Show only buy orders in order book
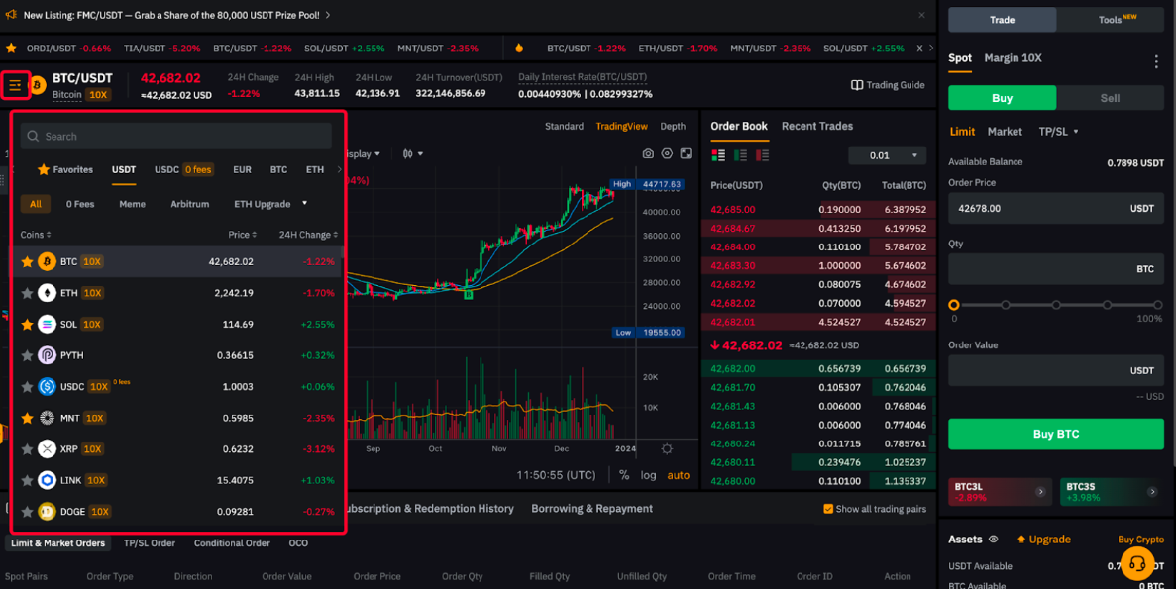 740,155
